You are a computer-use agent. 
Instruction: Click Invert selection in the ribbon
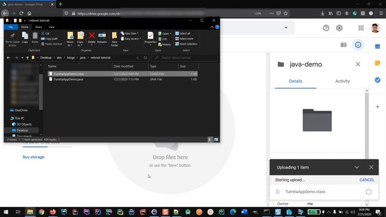click(x=186, y=44)
